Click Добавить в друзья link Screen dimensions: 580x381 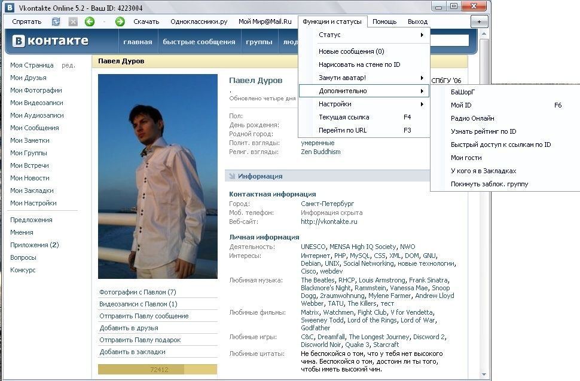129,328
